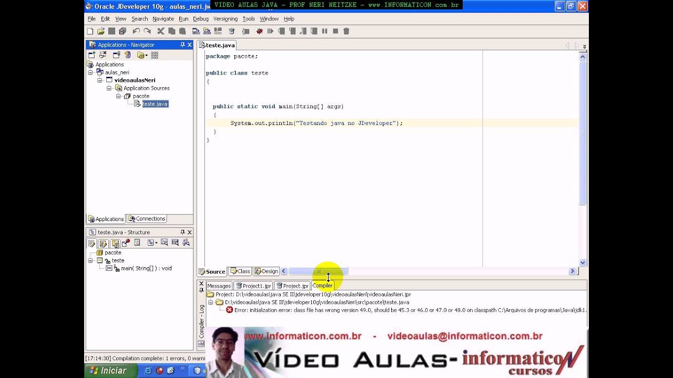Image resolution: width=673 pixels, height=378 pixels.
Task: Collapse the pacote package node in Navigator
Action: tap(118, 96)
